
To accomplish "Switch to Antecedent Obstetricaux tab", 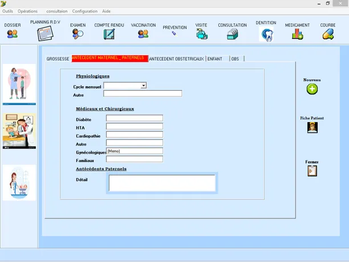I will click(176, 59).
